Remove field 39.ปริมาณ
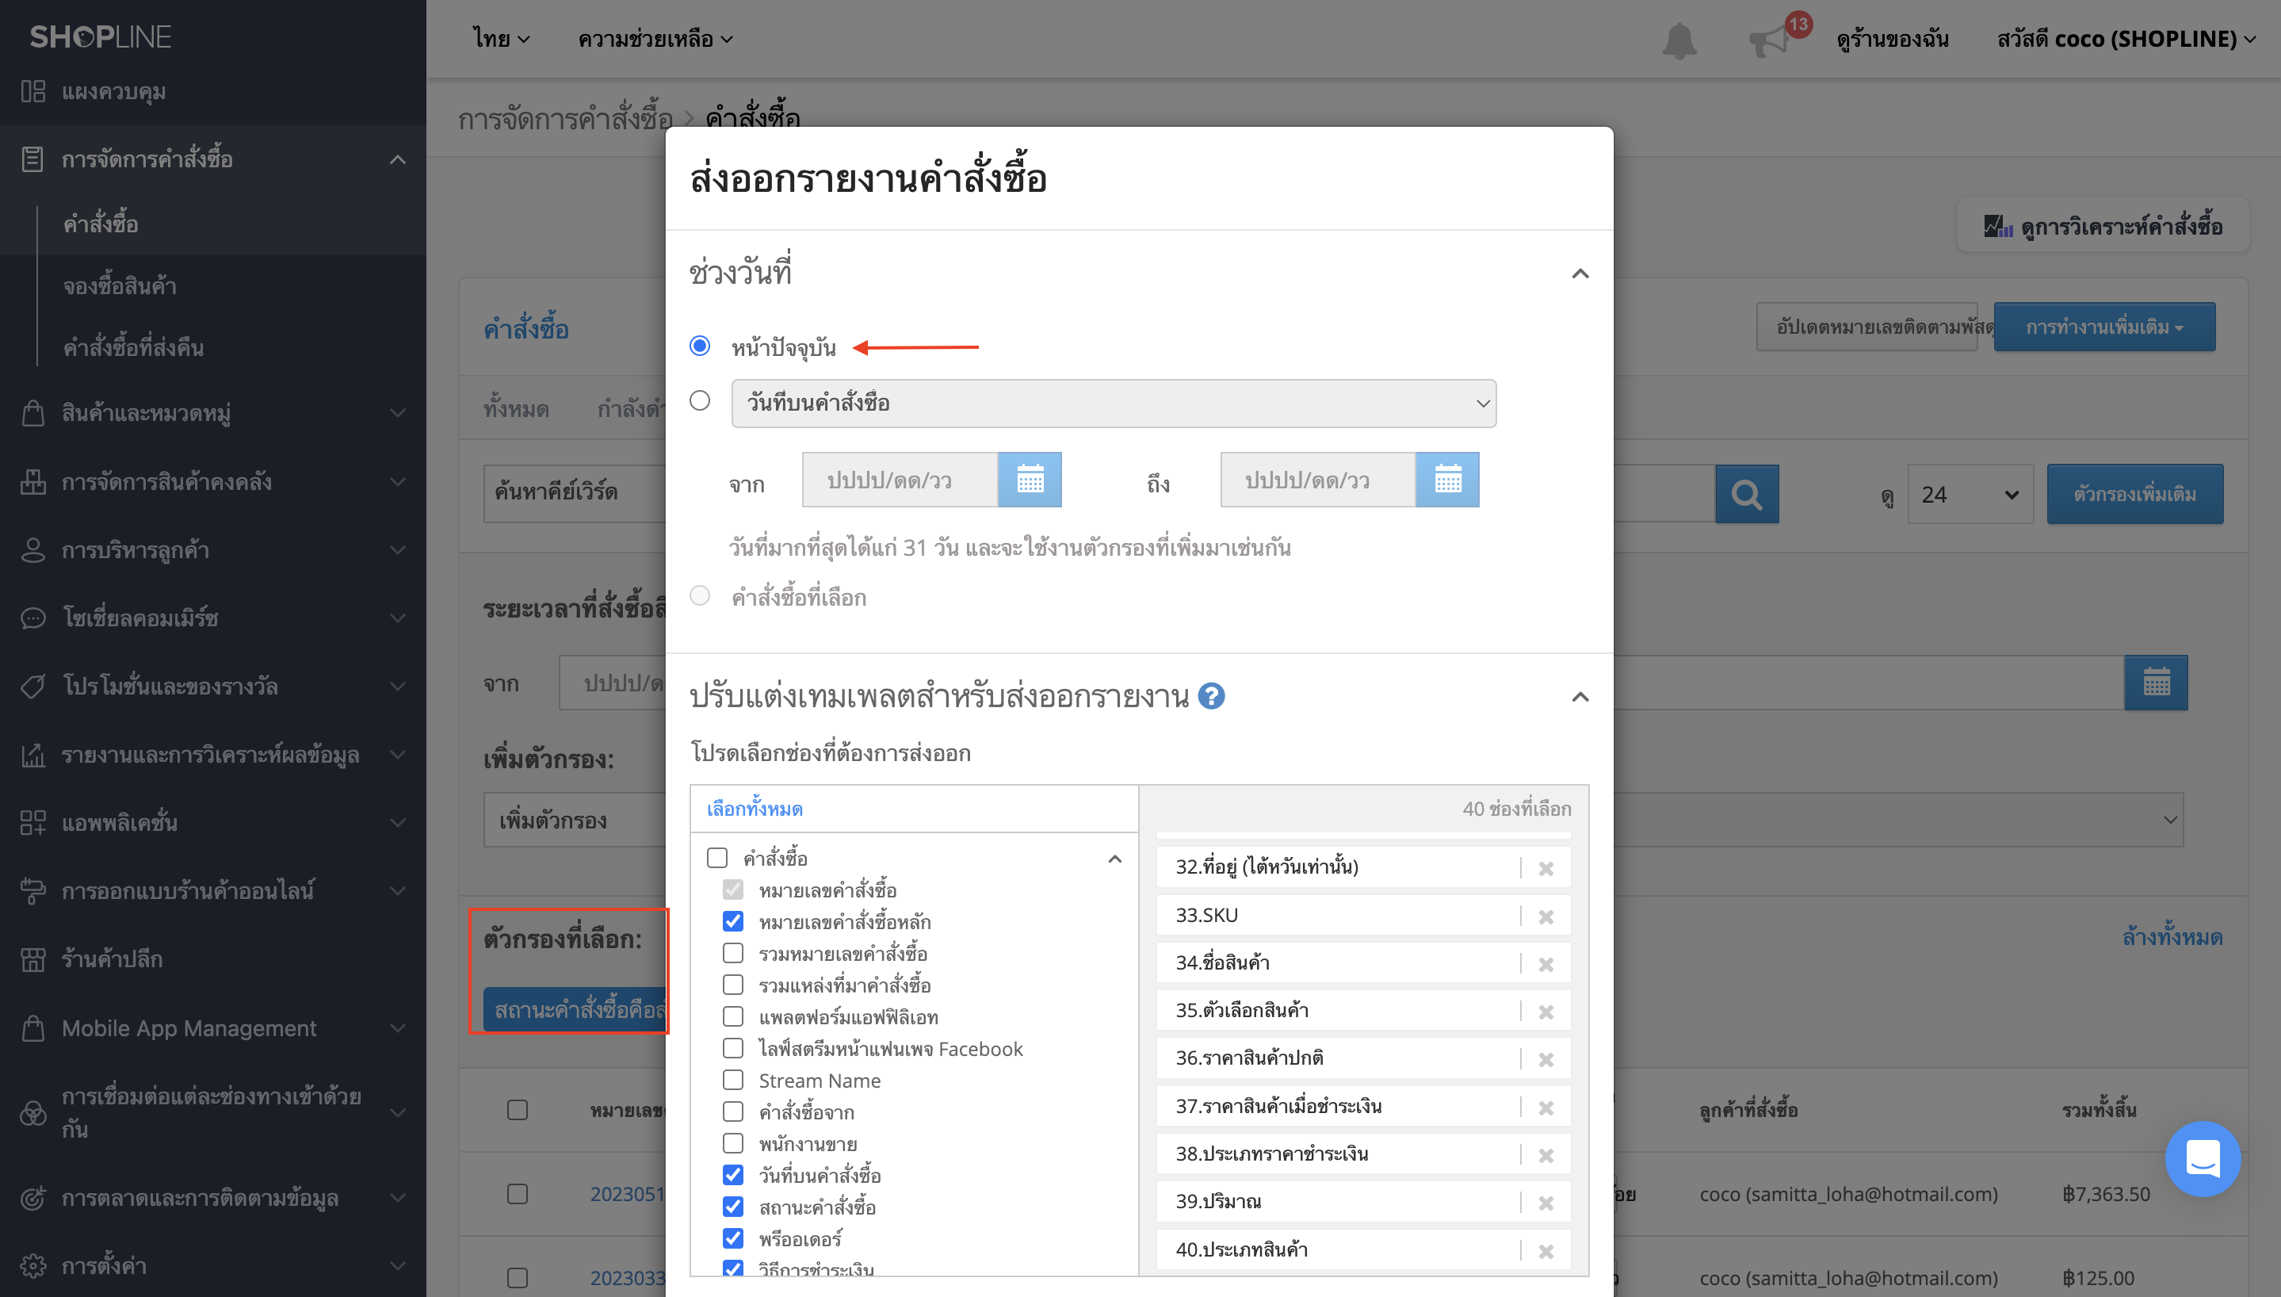 click(x=1546, y=1203)
